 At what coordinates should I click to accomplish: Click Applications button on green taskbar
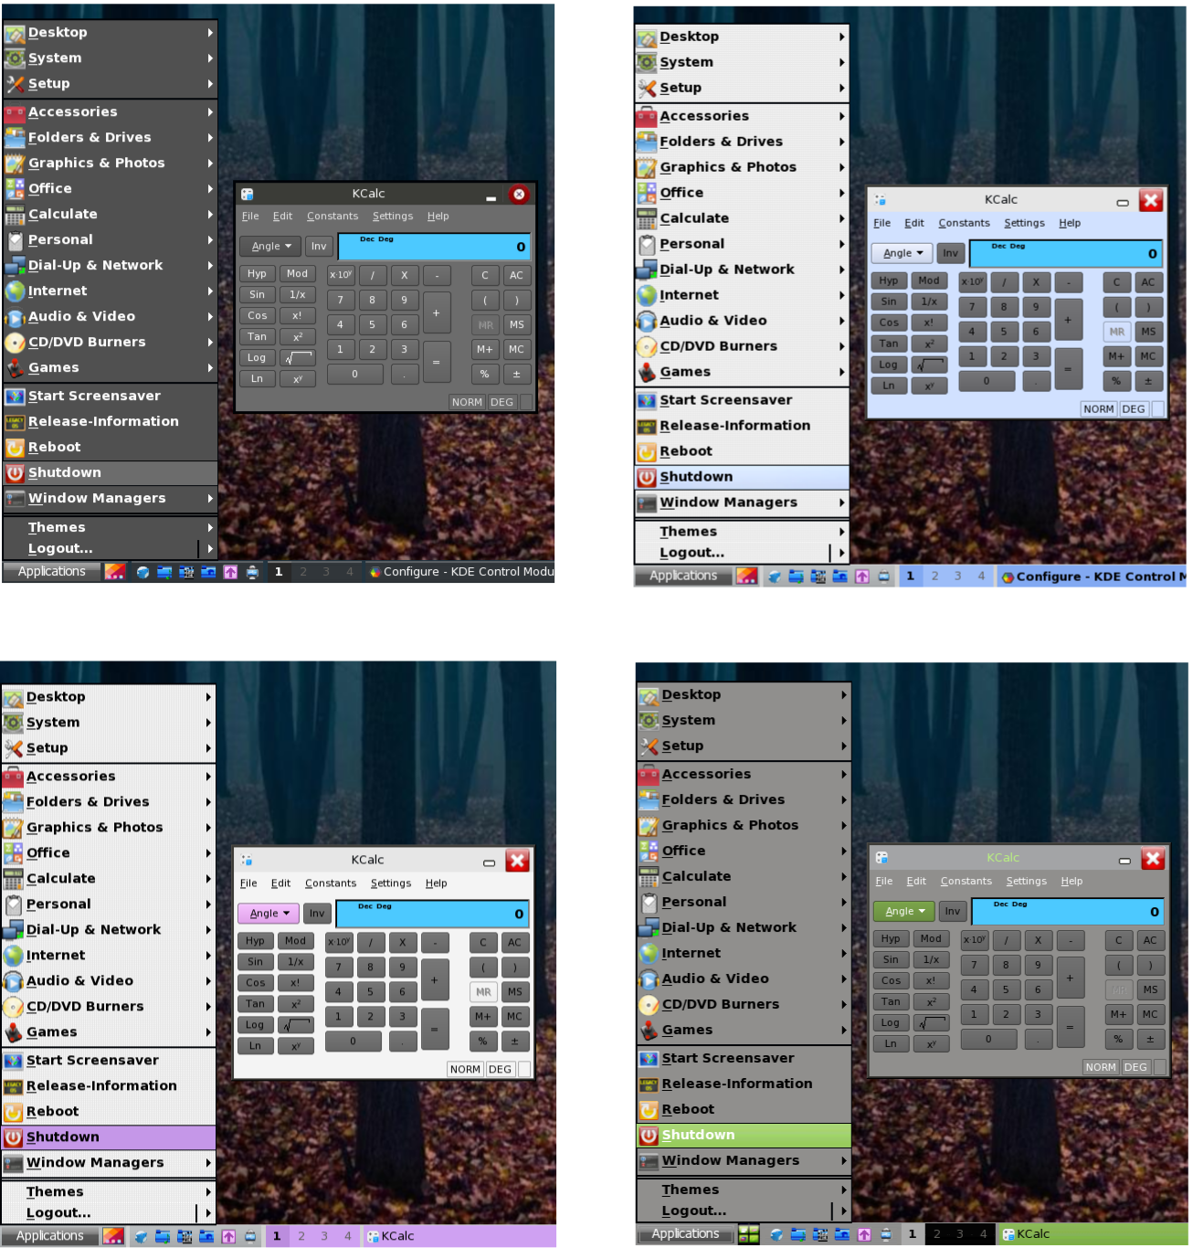click(x=685, y=1234)
